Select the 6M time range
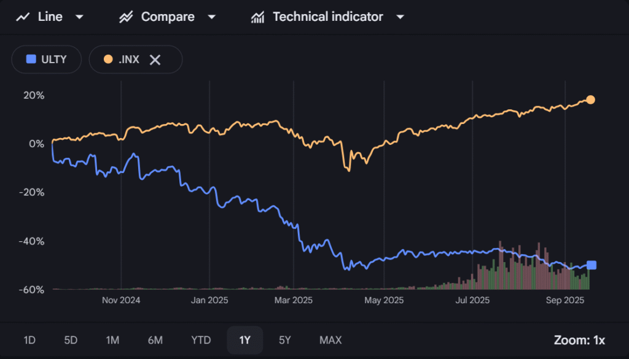 [x=155, y=340]
